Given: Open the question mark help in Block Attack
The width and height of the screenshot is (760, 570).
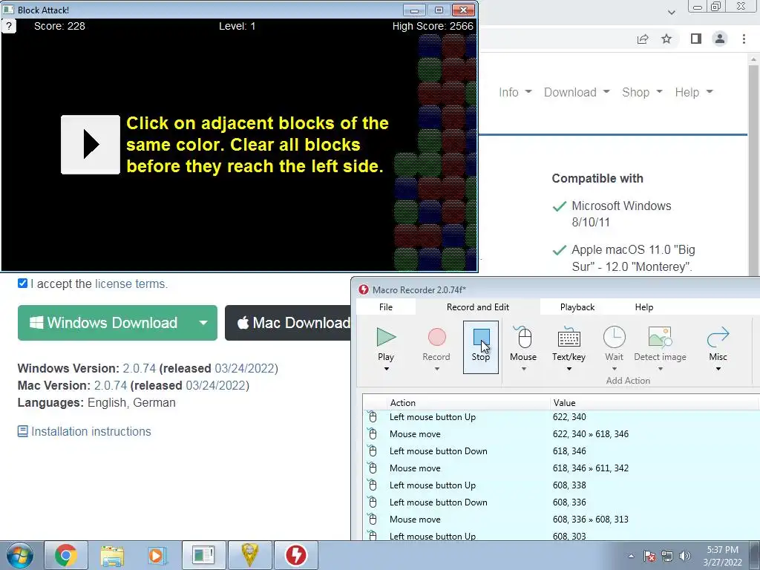Looking at the screenshot, I should [x=9, y=26].
